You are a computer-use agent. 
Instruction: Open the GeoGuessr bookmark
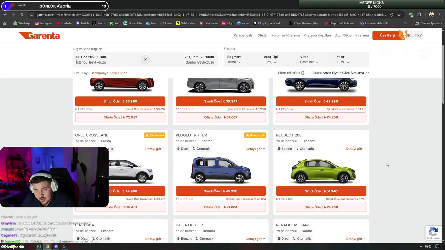point(209,23)
